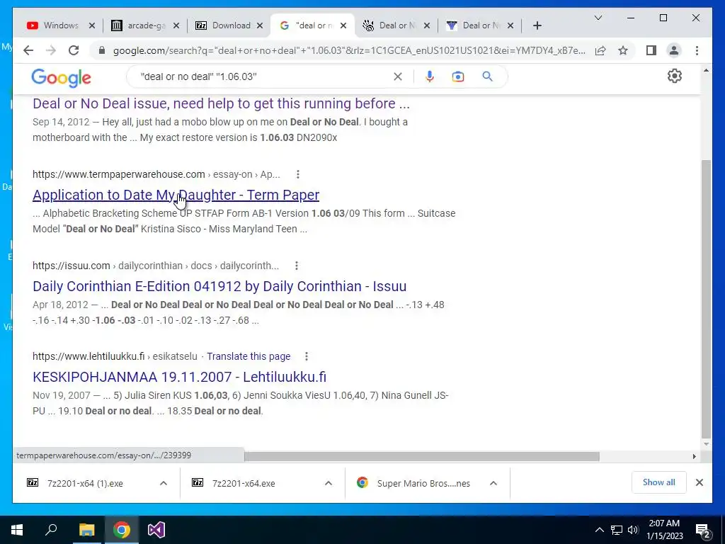Screen dimensions: 725x544
Task: Open Application to Date My Daughter link
Action: tap(176, 195)
